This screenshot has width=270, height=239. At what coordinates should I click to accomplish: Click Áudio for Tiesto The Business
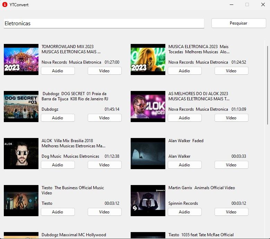point(58,212)
